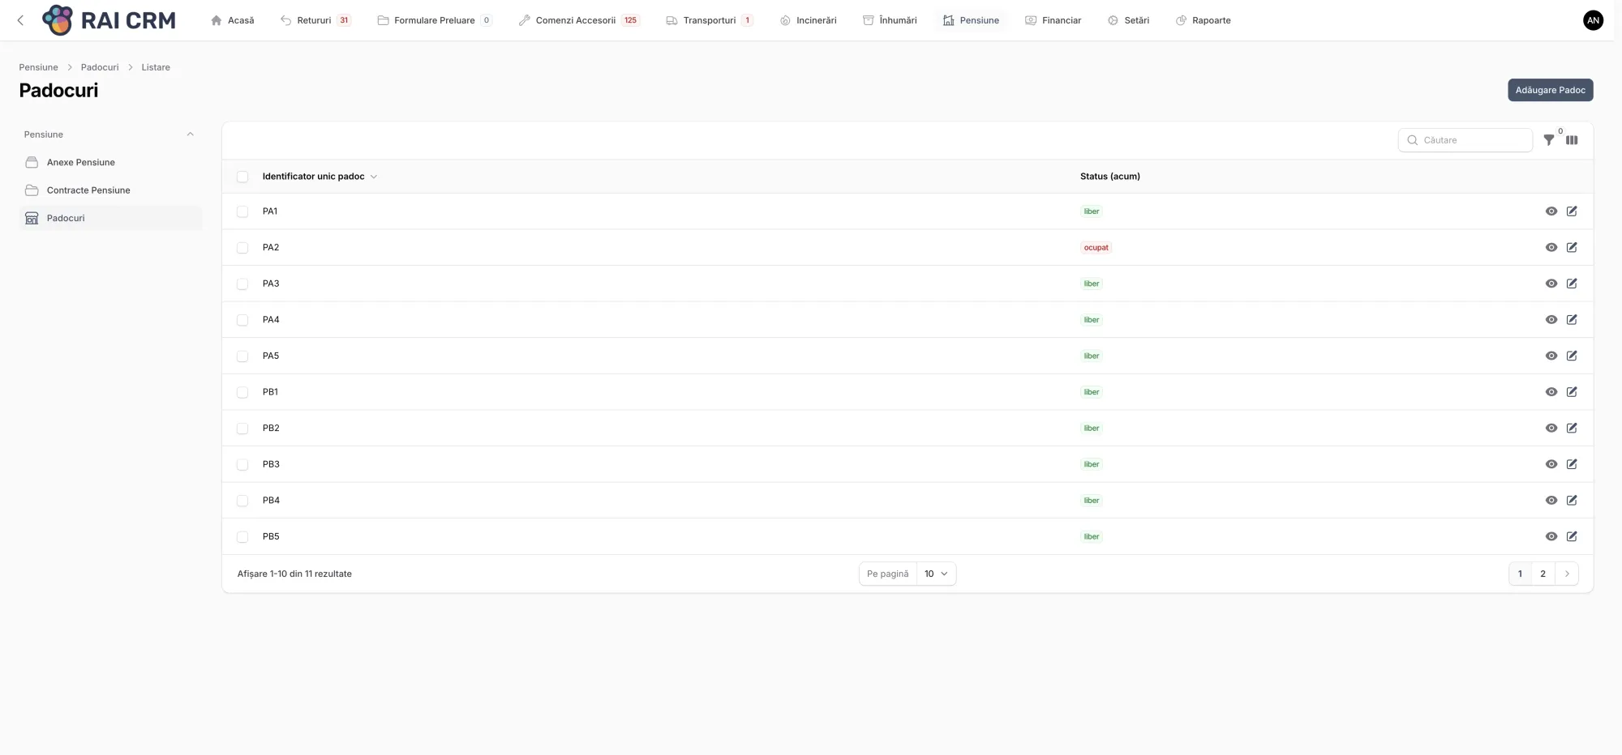
Task: Open the Financiar menu item
Action: coord(1053,20)
